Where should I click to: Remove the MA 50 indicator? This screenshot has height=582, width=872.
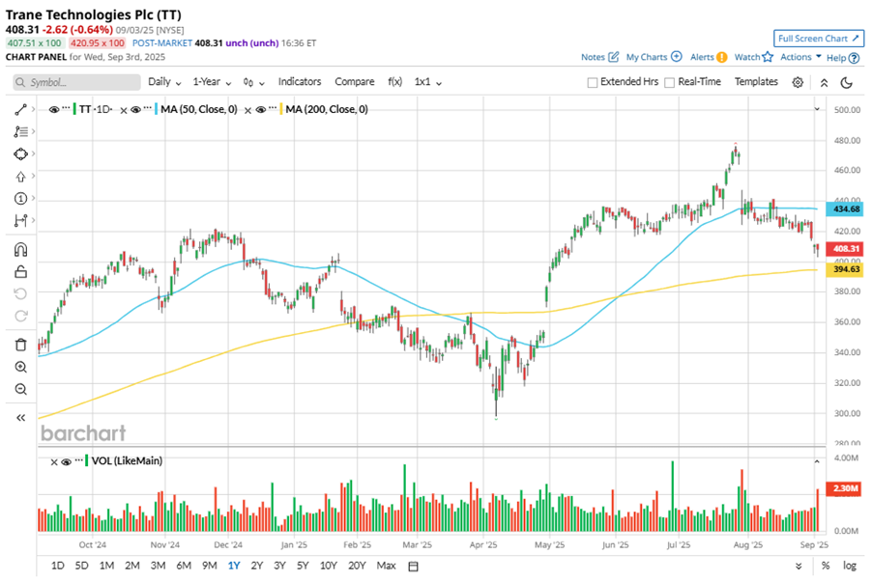(x=124, y=110)
